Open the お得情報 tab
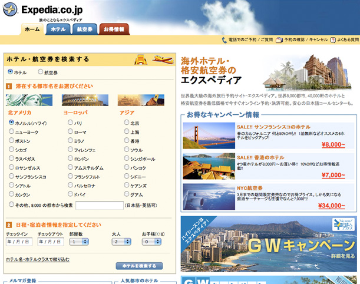360x284 pixels. pos(114,29)
